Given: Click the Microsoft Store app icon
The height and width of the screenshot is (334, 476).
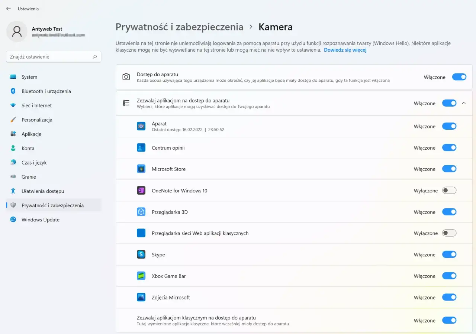Looking at the screenshot, I should (141, 169).
